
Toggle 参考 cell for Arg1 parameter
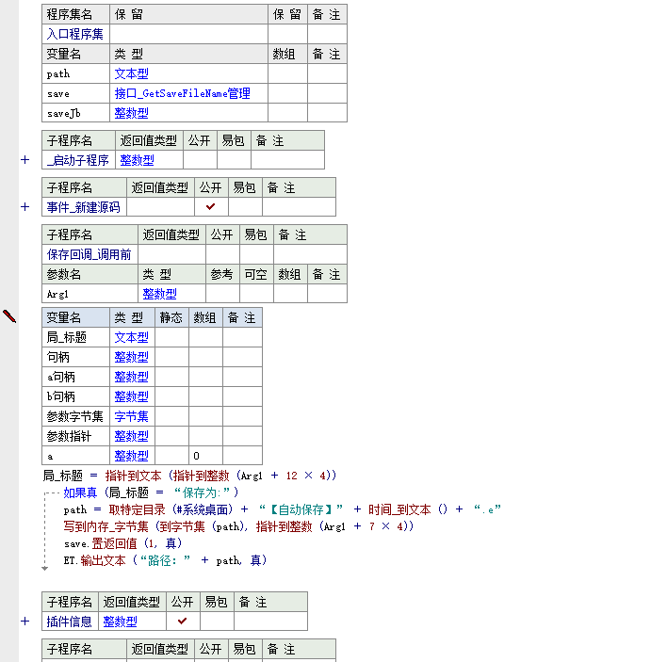click(222, 294)
